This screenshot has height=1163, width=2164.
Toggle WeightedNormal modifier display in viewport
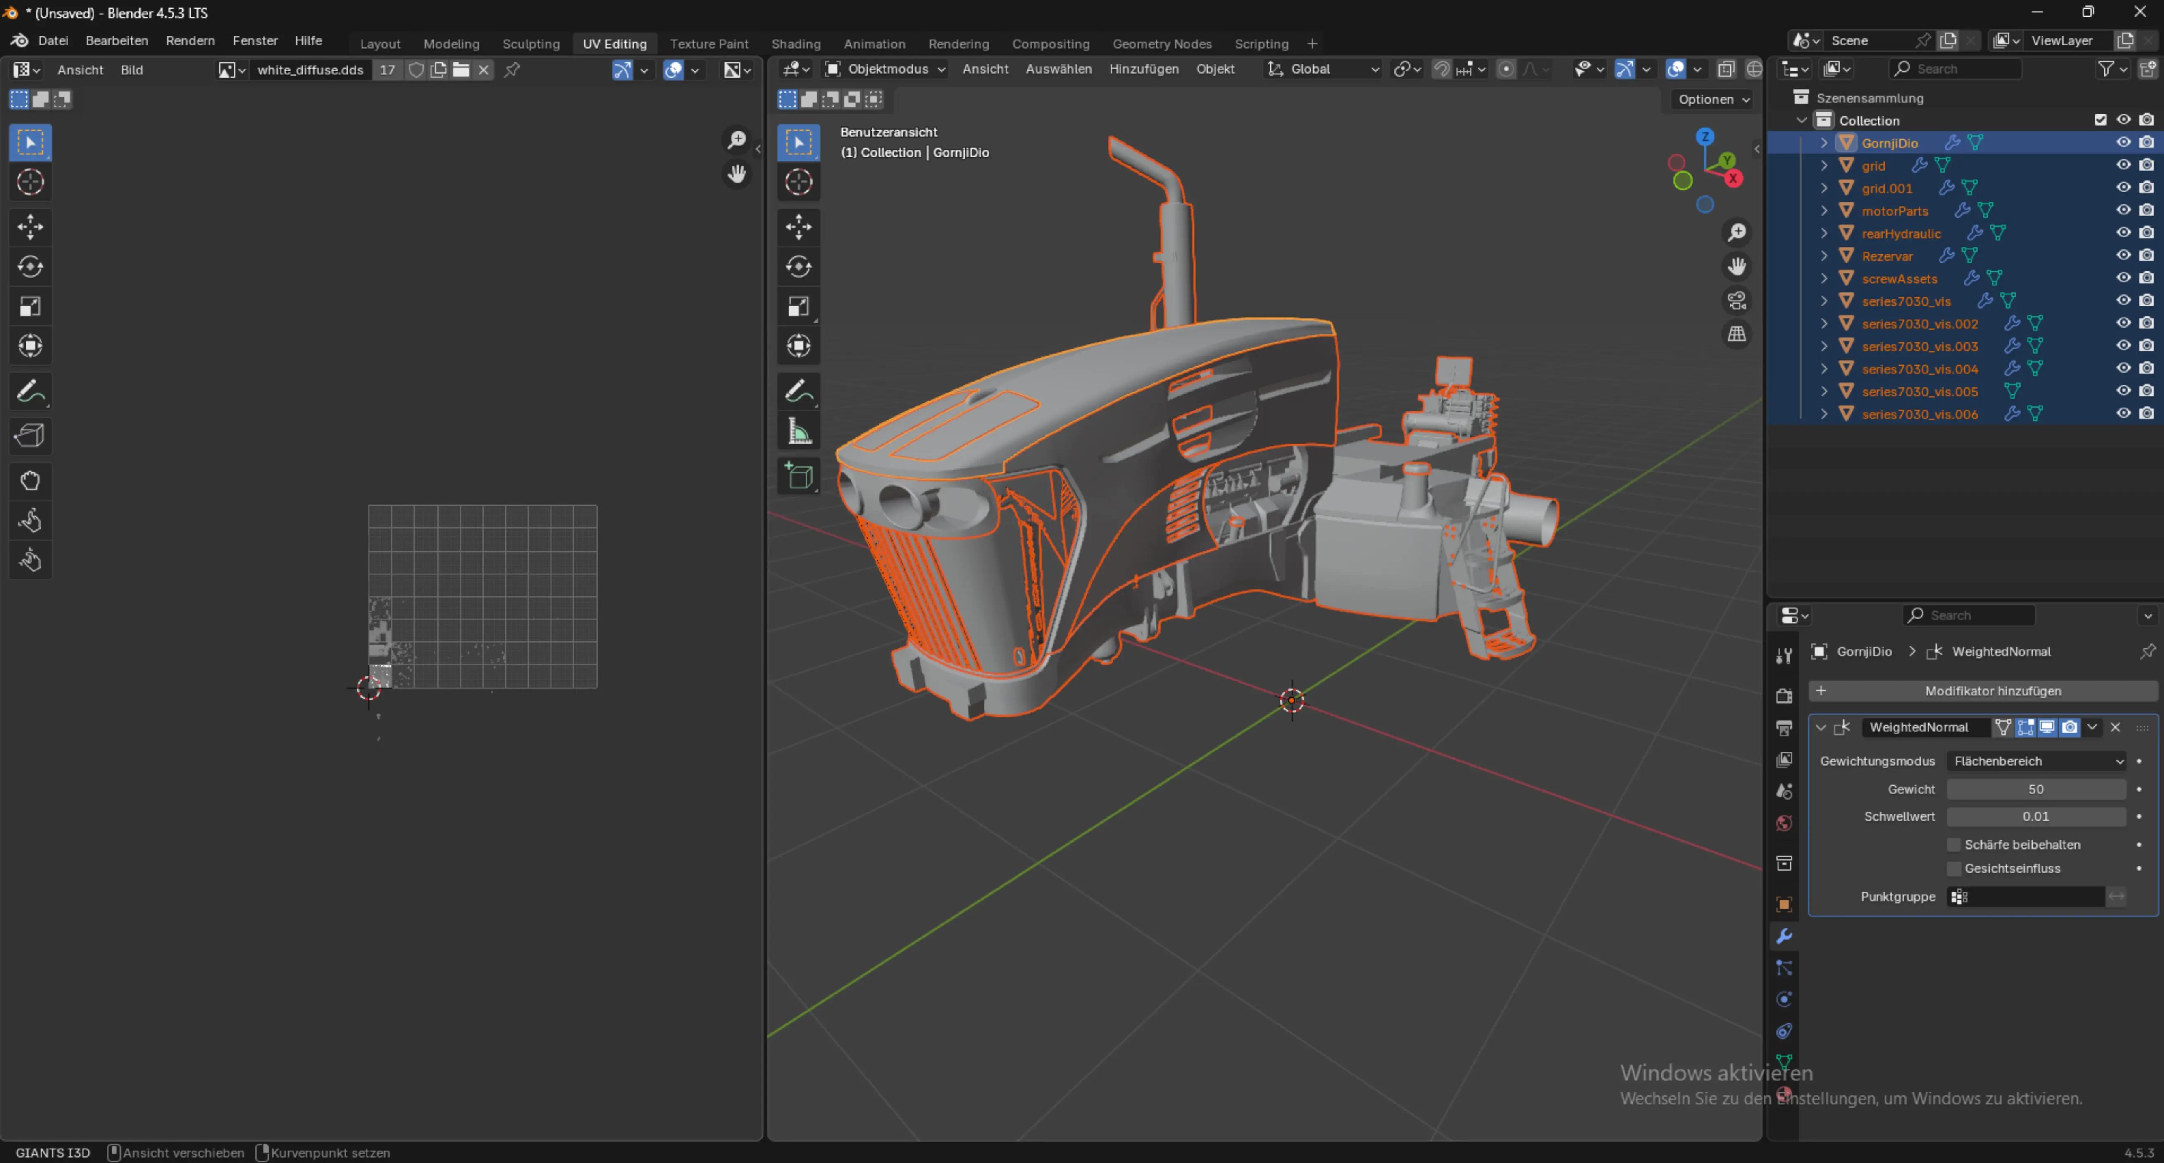2047,727
